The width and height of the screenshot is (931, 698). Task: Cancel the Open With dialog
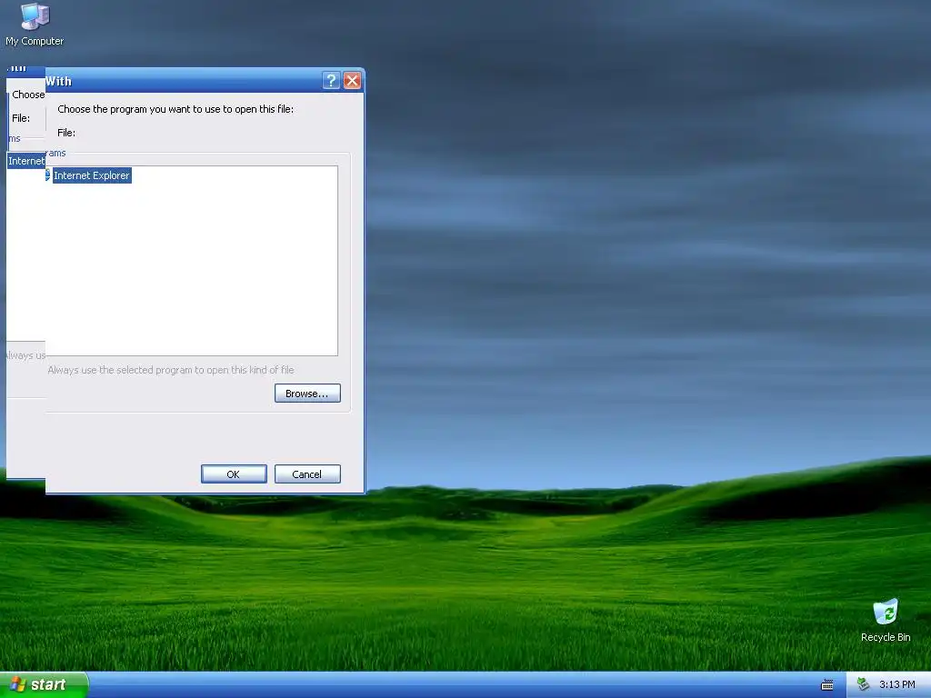(x=307, y=474)
